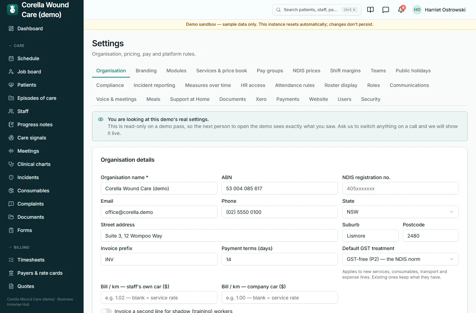Image resolution: width=476 pixels, height=313 pixels.
Task: Open the Services & price book tab
Action: tap(222, 71)
